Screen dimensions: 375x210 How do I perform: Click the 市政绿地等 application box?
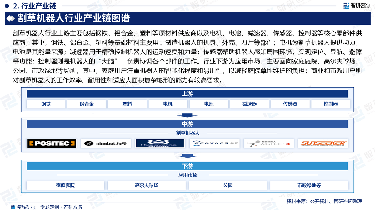click(x=309, y=185)
